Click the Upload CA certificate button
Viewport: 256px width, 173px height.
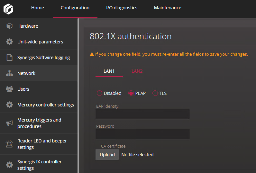tap(107, 155)
